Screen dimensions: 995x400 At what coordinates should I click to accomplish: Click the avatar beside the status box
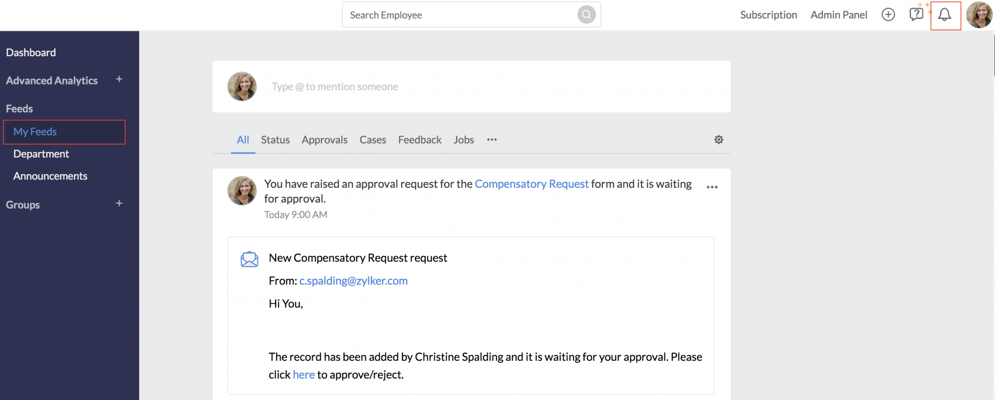tap(242, 86)
